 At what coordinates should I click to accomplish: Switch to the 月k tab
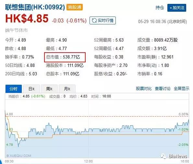pyautogui.click(x=67, y=89)
